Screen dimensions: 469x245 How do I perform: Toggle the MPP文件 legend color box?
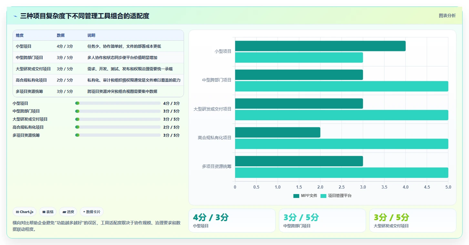coord(296,196)
